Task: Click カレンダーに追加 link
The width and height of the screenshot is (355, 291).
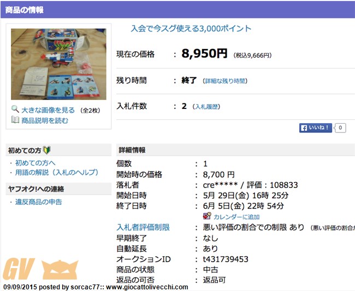Action: (236, 217)
